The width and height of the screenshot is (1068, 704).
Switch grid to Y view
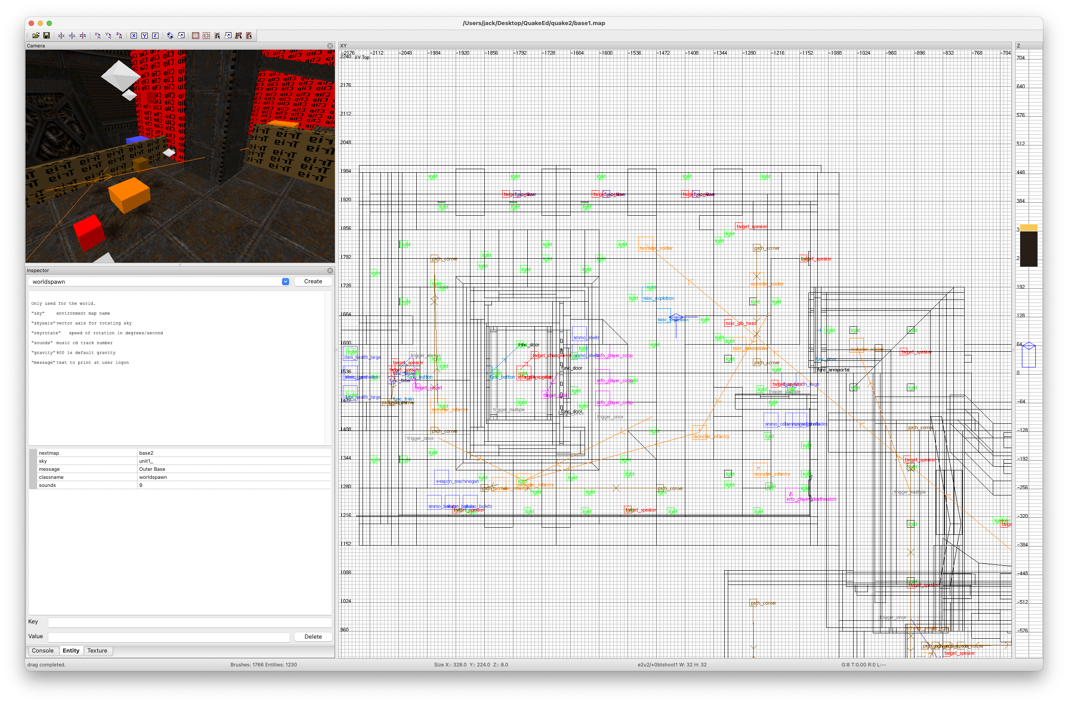pos(145,35)
